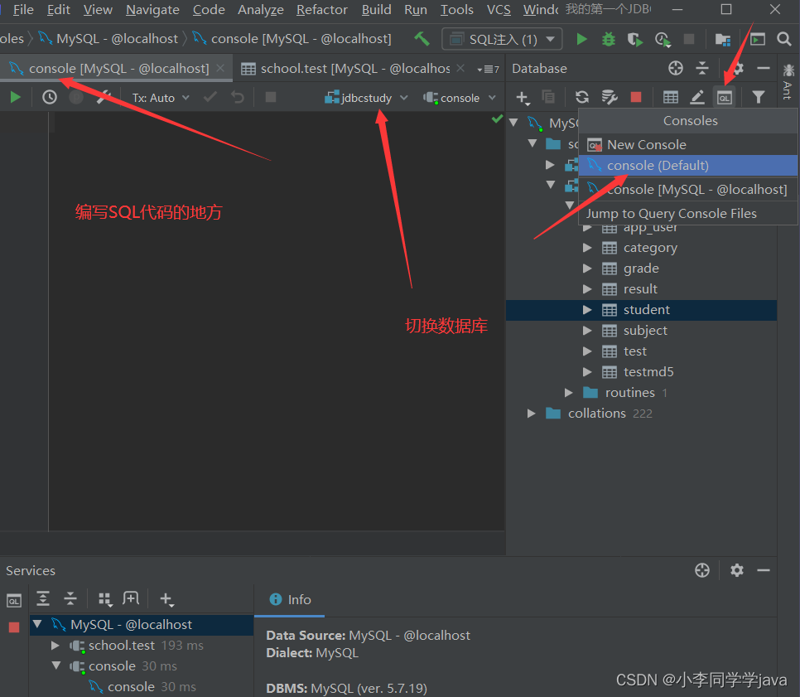Click inside the SQL editor area

click(x=276, y=322)
